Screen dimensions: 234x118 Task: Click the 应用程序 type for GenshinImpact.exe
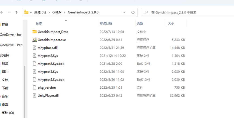[143, 40]
